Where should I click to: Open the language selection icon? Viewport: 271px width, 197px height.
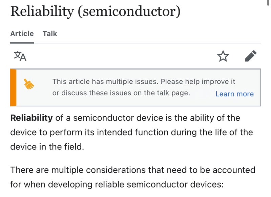pos(20,56)
